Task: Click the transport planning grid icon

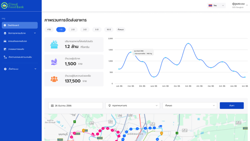Action: click(5, 49)
